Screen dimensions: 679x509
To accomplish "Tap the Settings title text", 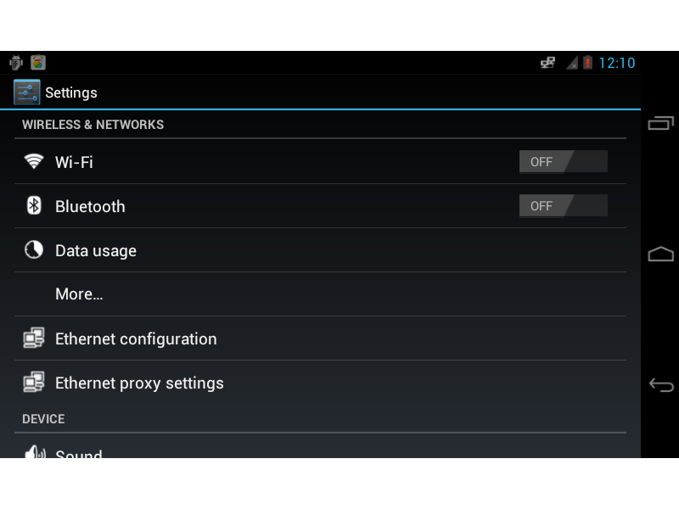I will (71, 92).
